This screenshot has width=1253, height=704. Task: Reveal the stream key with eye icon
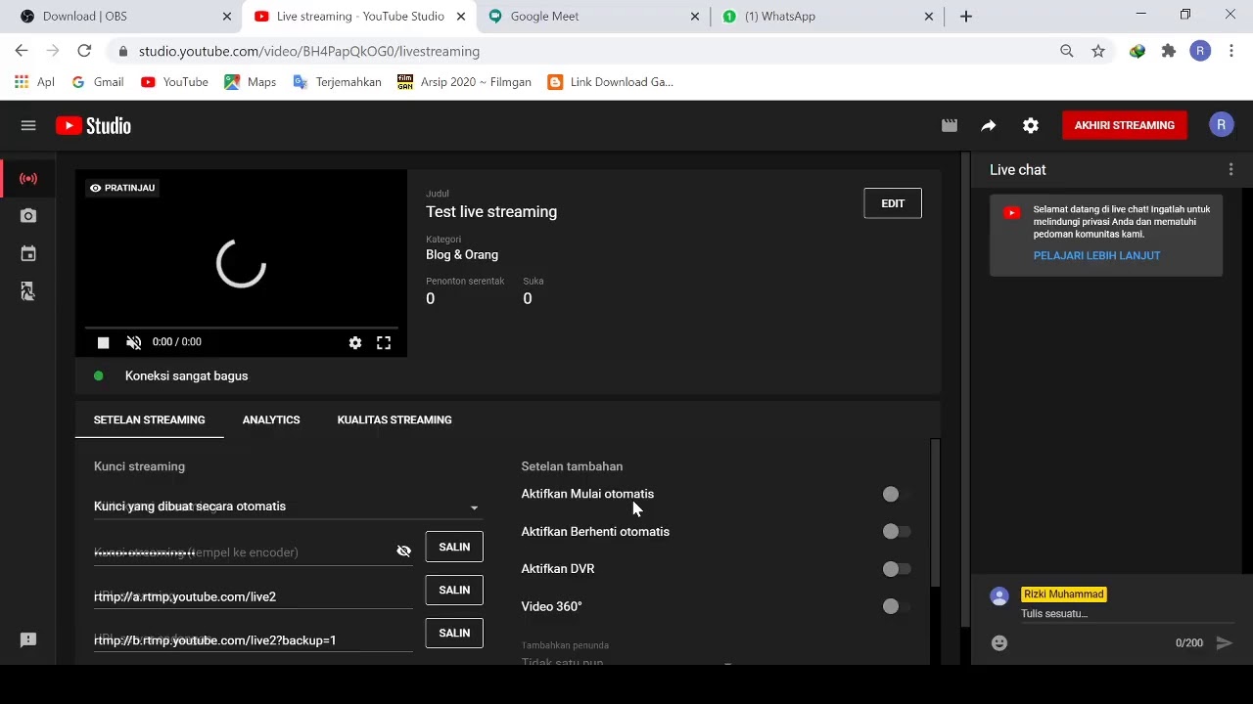click(403, 551)
